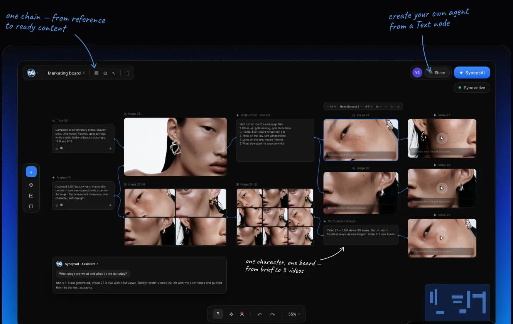The image size is (513, 324).
Task: Click the Sync active status pill
Action: 472,88
